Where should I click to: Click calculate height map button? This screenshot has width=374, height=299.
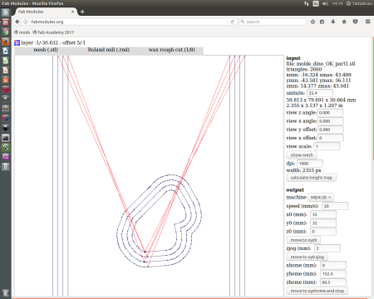click(312, 178)
